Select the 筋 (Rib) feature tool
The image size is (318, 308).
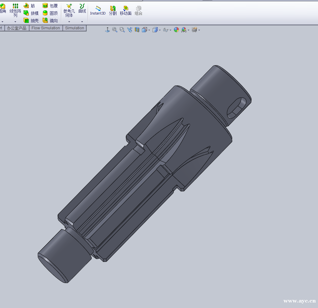click(x=31, y=5)
